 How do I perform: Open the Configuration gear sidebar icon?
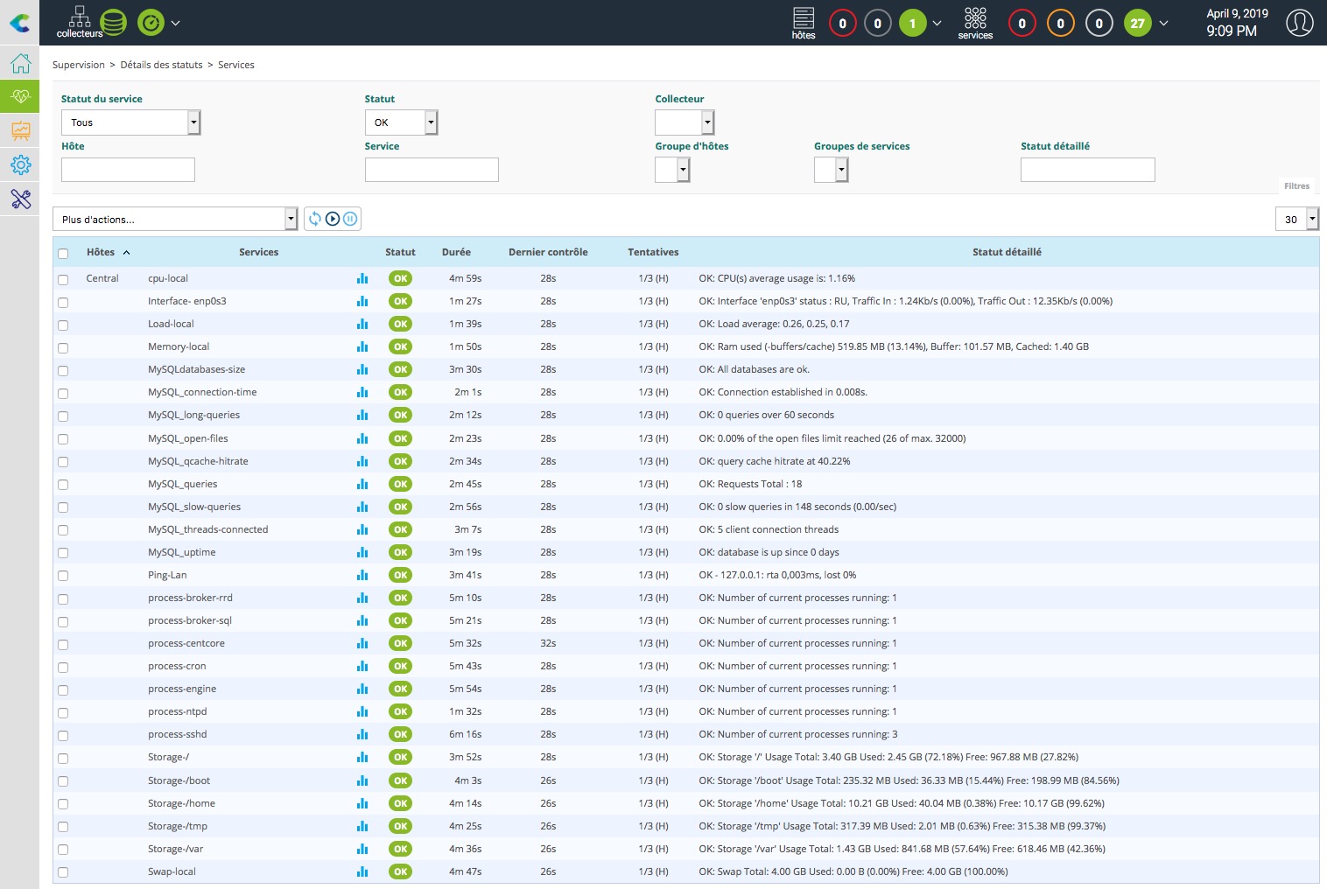click(x=21, y=164)
